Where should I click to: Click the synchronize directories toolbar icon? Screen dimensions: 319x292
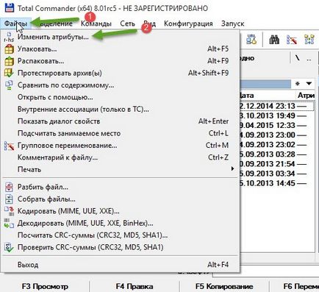point(309,39)
